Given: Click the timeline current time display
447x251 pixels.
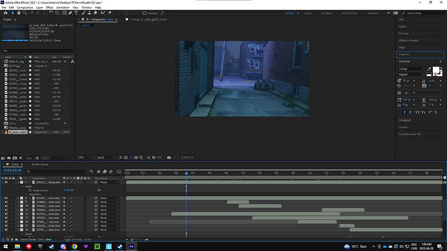Looking at the screenshot, I should 13,170.
